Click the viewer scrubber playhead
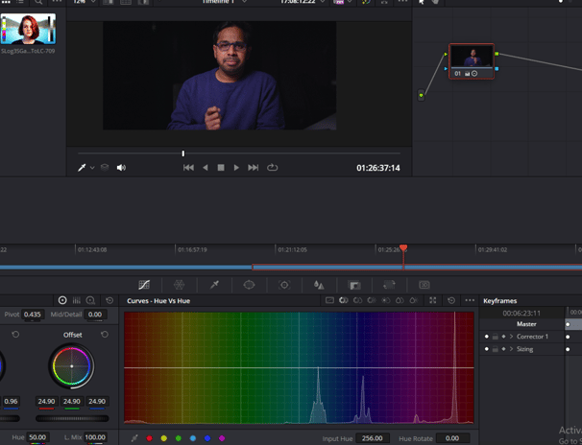The height and width of the screenshot is (445, 582). [183, 153]
